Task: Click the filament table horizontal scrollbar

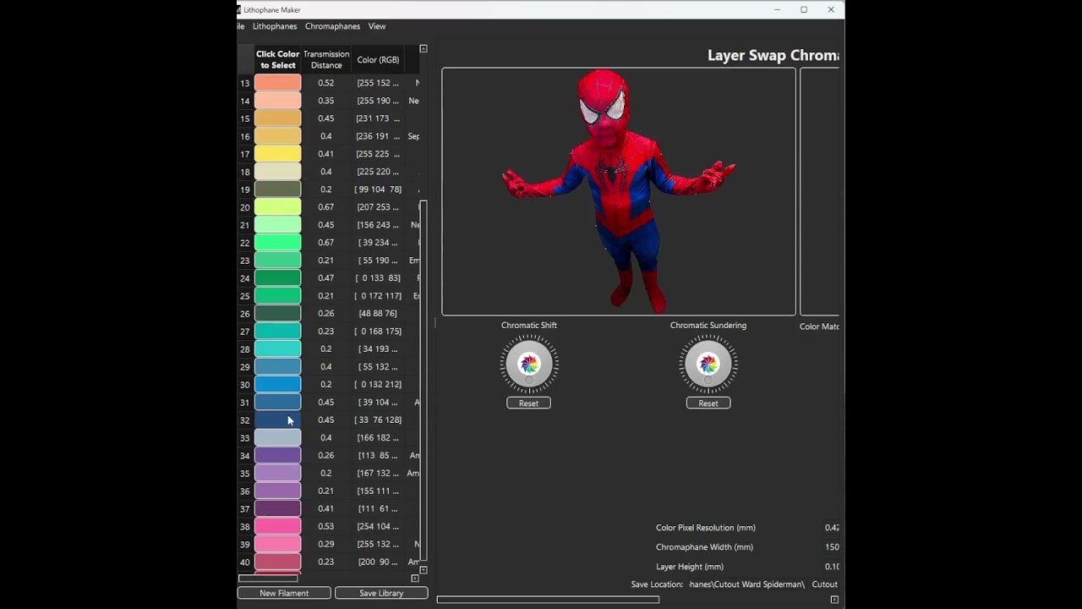Action: [x=268, y=579]
